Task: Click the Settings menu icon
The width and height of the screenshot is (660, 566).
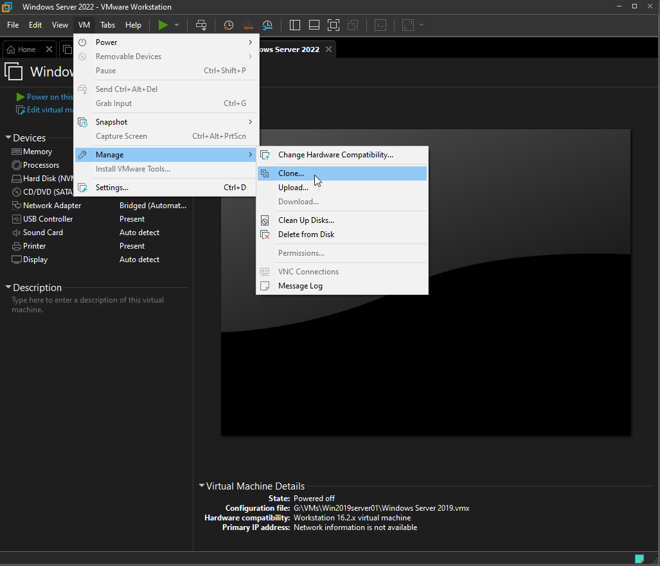Action: 82,188
